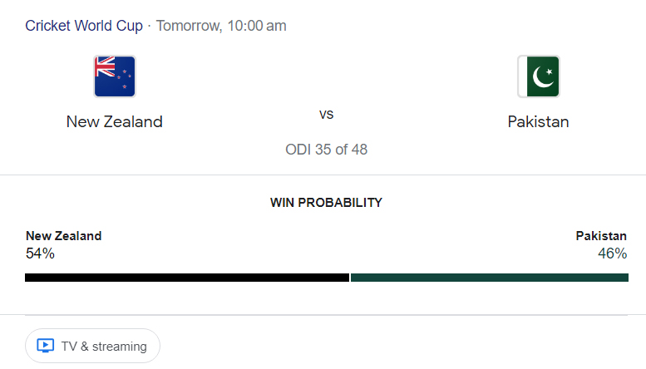Select the Pakistan team name under flag
The image size is (646, 369).
539,121
